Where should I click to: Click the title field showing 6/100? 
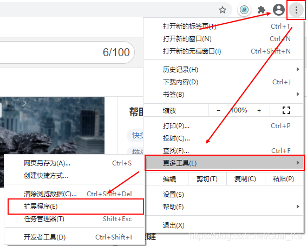pos(67,52)
